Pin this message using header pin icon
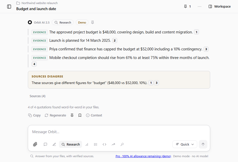This screenshot has width=238, height=162. click(92, 23)
